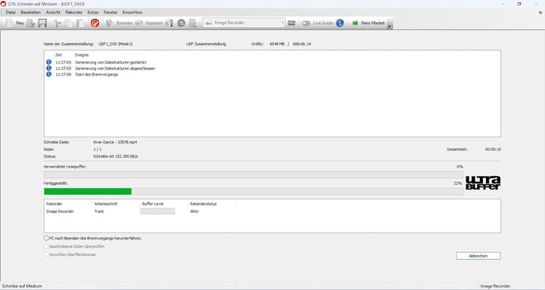Click the recorder info icon next to the dropdown

[291, 23]
